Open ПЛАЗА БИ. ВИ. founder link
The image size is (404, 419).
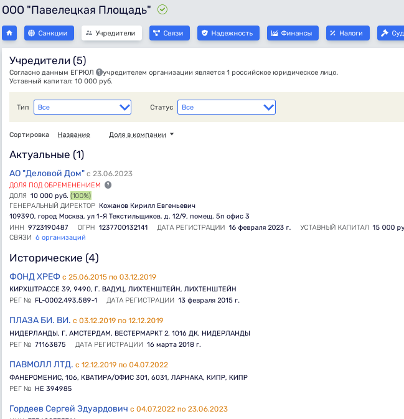pyautogui.click(x=40, y=320)
